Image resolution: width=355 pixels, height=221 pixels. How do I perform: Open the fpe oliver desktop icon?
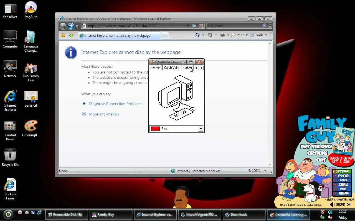click(x=10, y=10)
